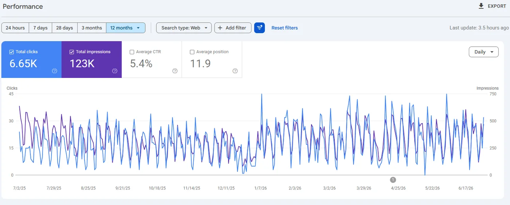Enable the Average CTR checkbox
Image resolution: width=510 pixels, height=205 pixels.
coord(132,52)
